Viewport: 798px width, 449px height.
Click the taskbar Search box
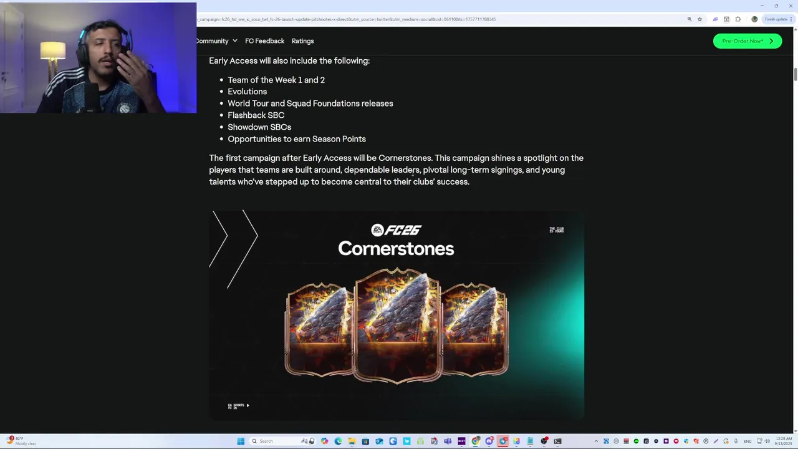tap(284, 441)
